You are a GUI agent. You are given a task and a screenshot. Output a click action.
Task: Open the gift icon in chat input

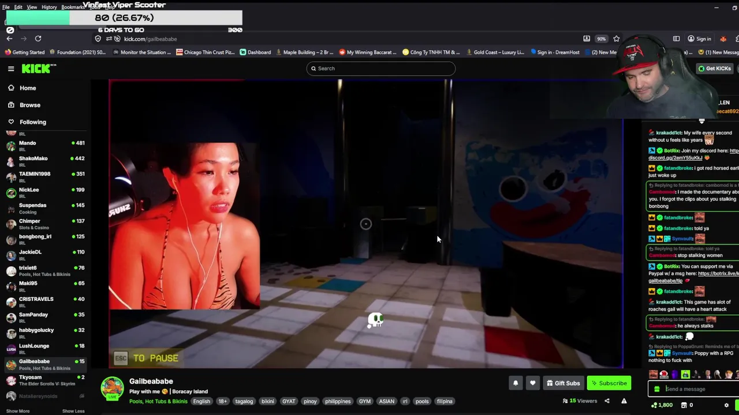[656, 389]
